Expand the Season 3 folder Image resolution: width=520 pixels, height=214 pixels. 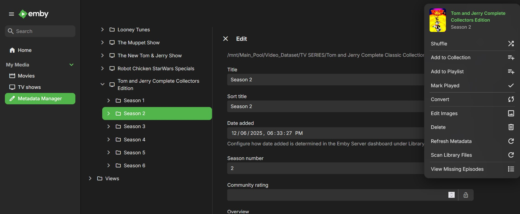(108, 126)
